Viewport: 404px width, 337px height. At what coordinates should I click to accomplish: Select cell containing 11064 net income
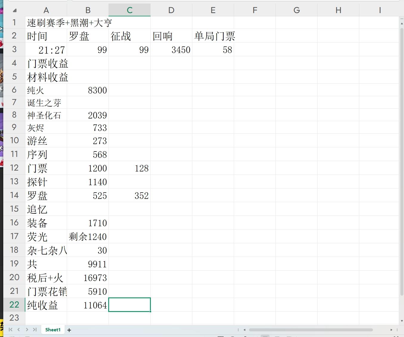coord(88,305)
